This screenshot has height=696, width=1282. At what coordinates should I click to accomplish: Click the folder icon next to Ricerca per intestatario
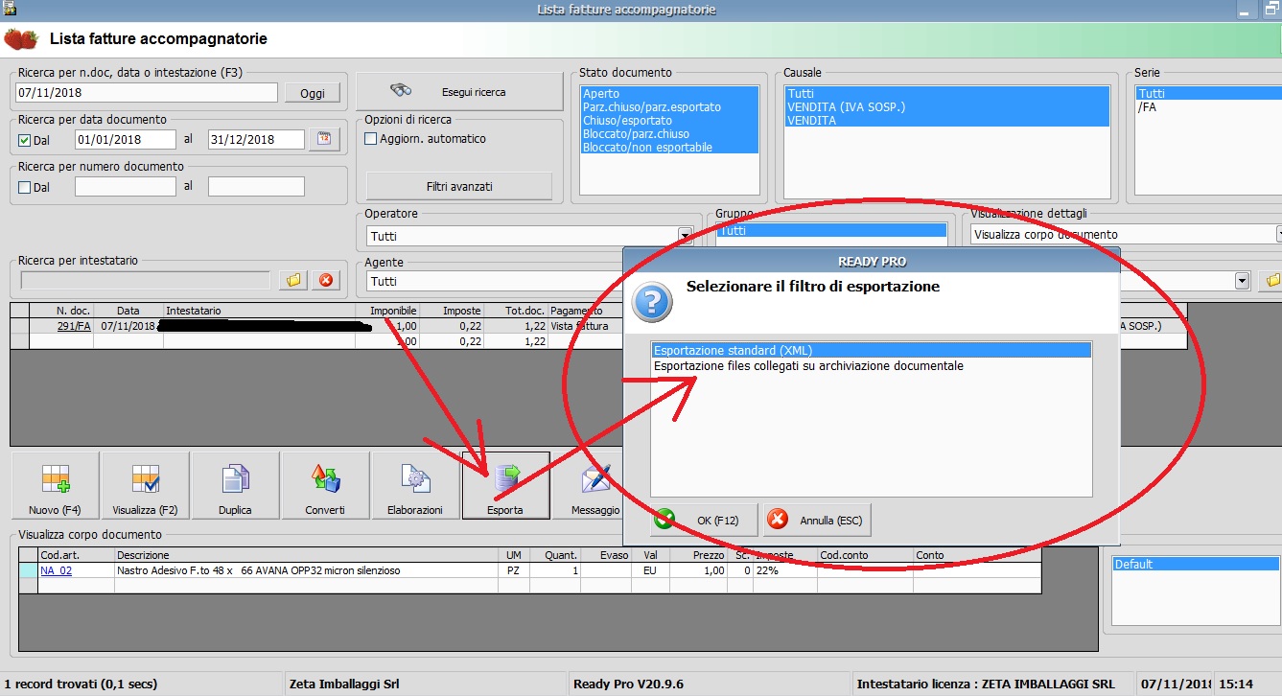[294, 280]
